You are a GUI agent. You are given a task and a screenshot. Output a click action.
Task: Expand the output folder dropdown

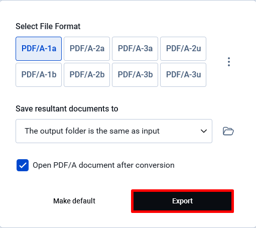pos(114,131)
